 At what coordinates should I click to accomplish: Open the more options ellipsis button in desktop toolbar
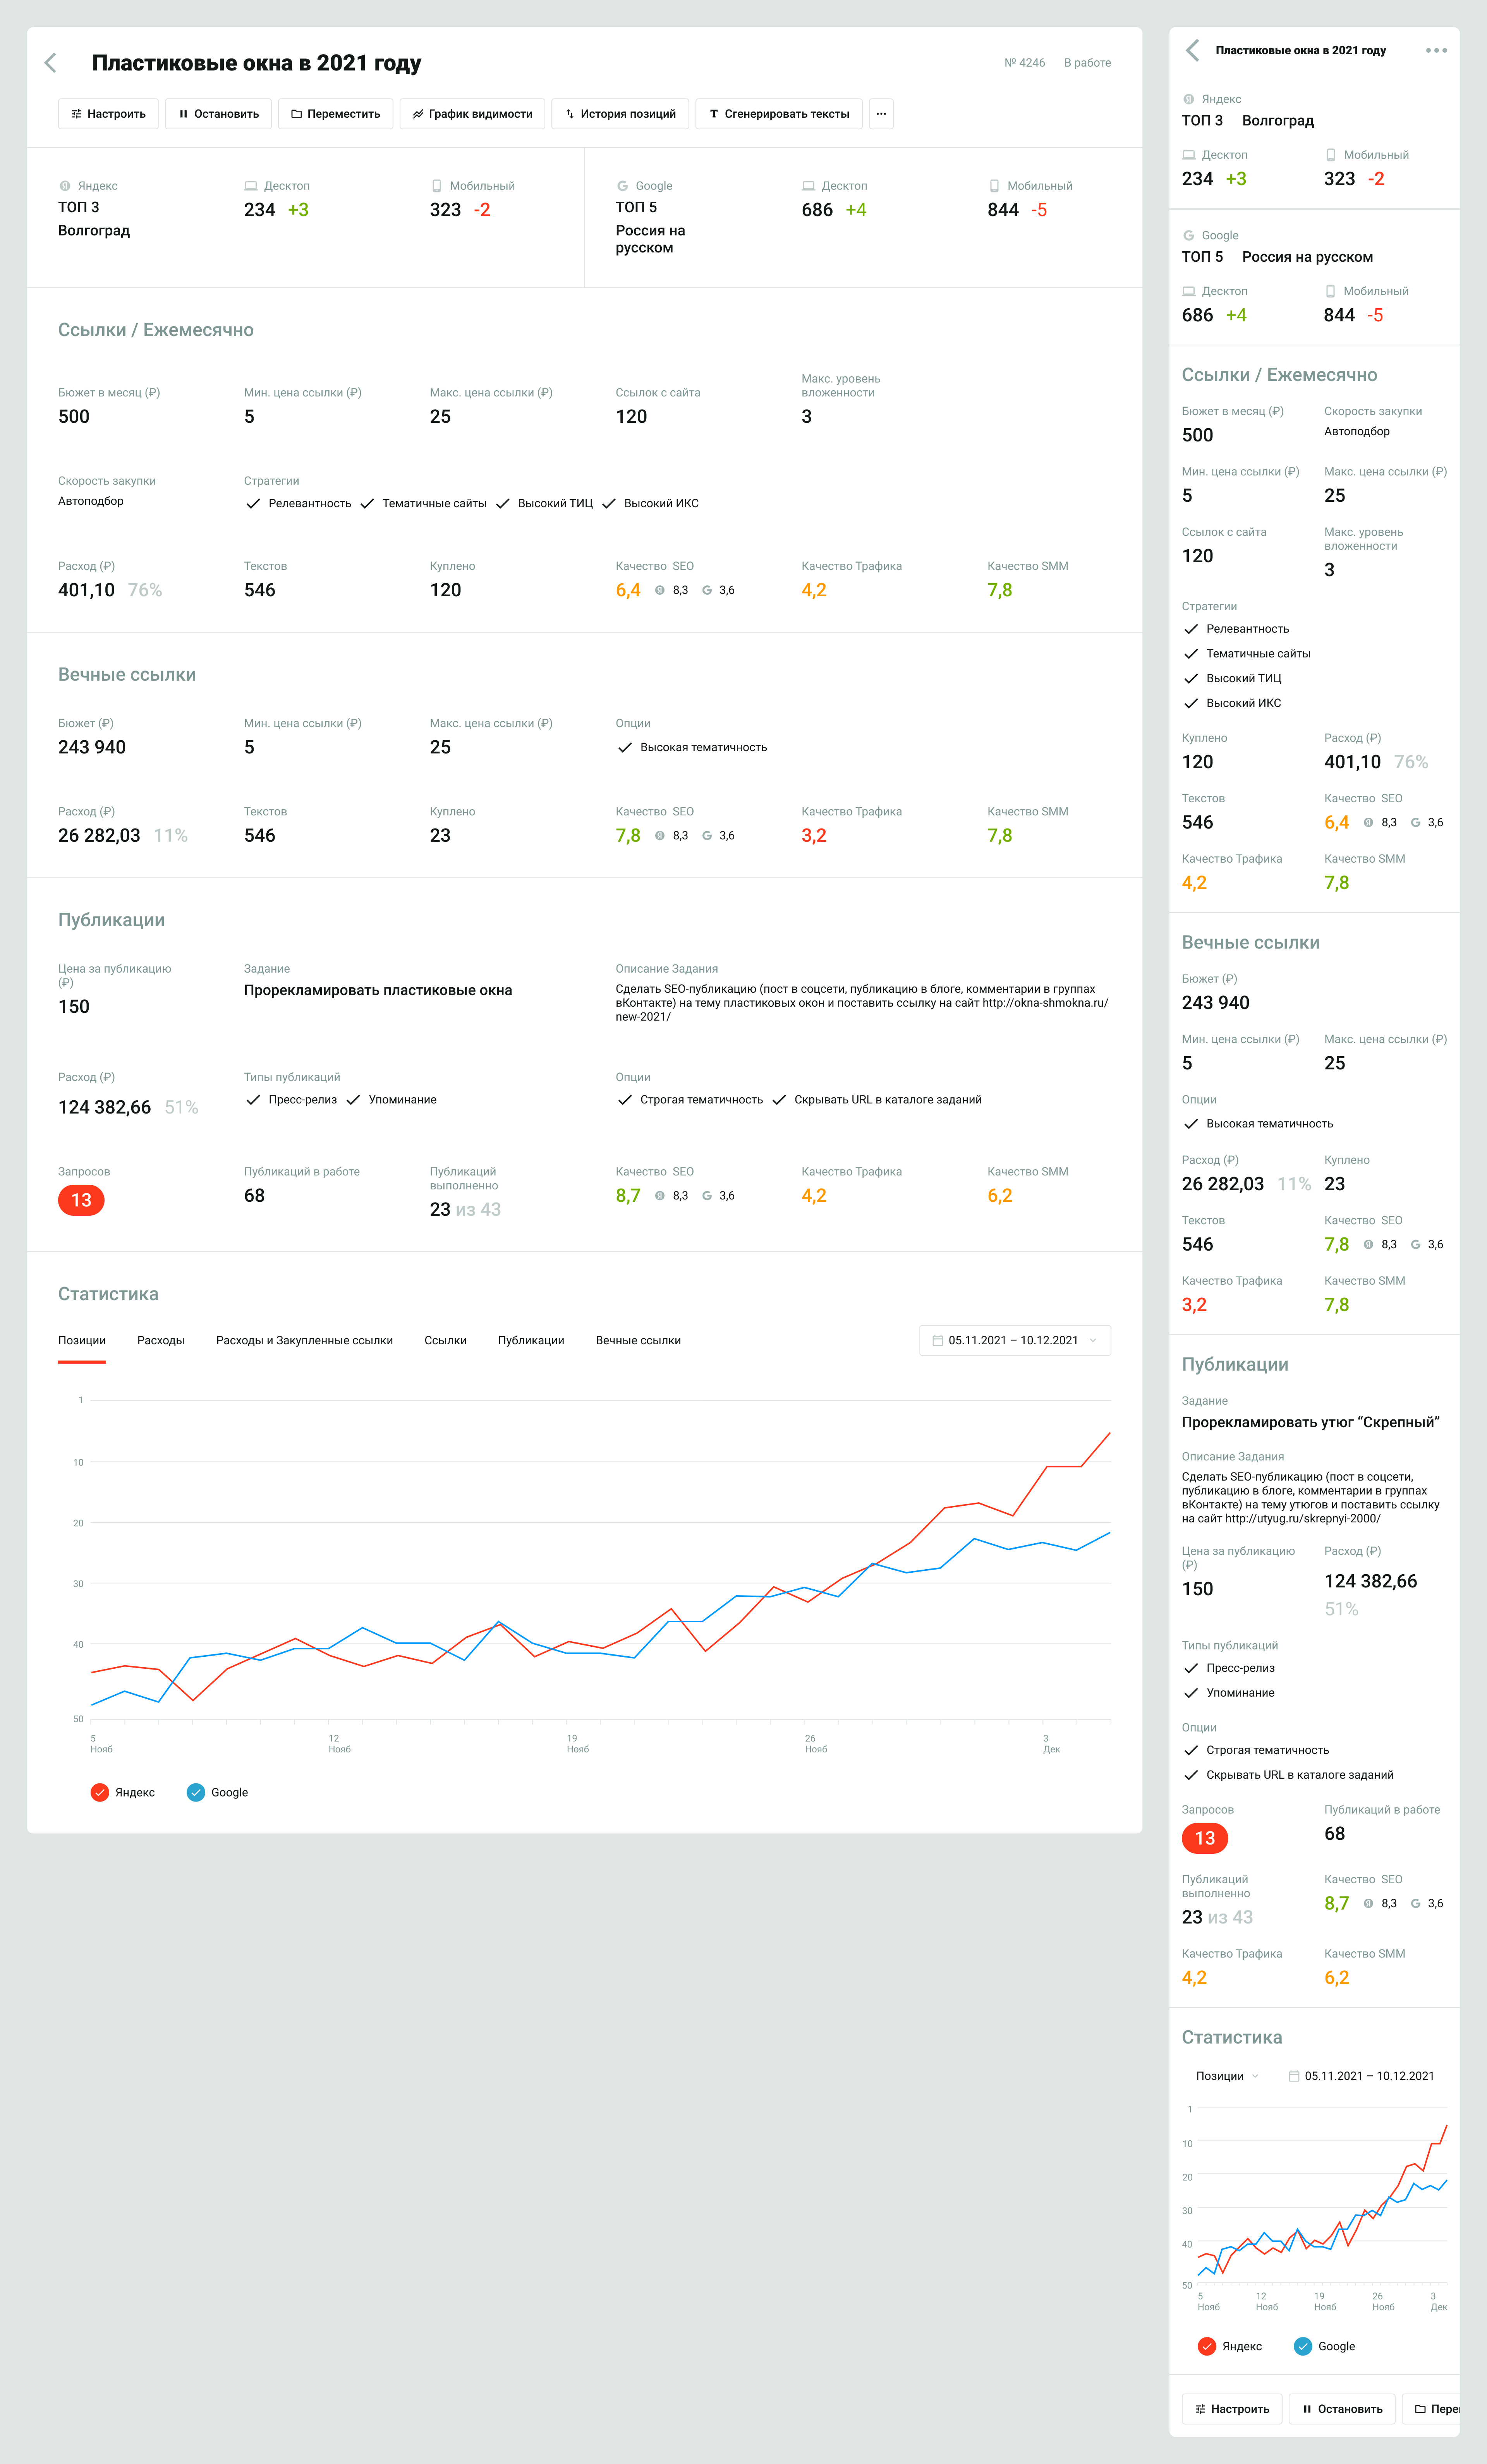(x=881, y=114)
